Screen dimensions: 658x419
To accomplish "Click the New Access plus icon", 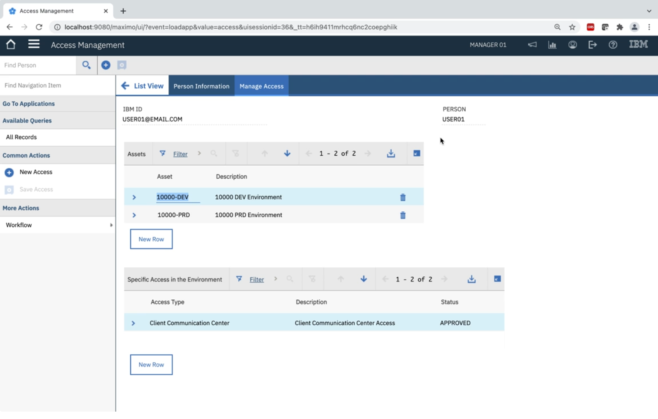I will tap(9, 172).
